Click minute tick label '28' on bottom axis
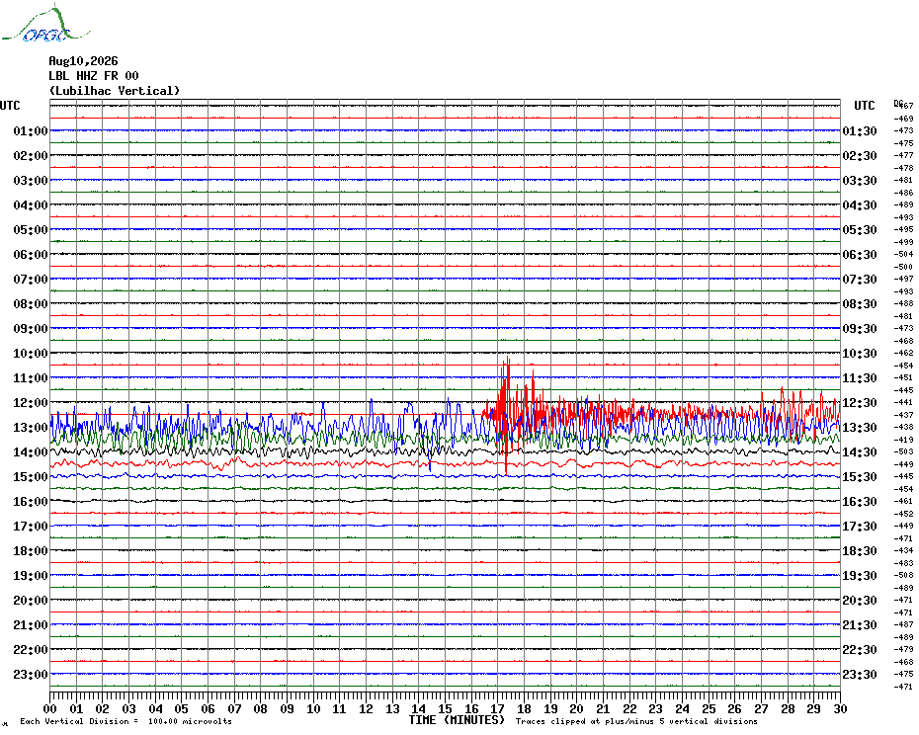Viewport: 919px width, 735px height. click(x=788, y=708)
